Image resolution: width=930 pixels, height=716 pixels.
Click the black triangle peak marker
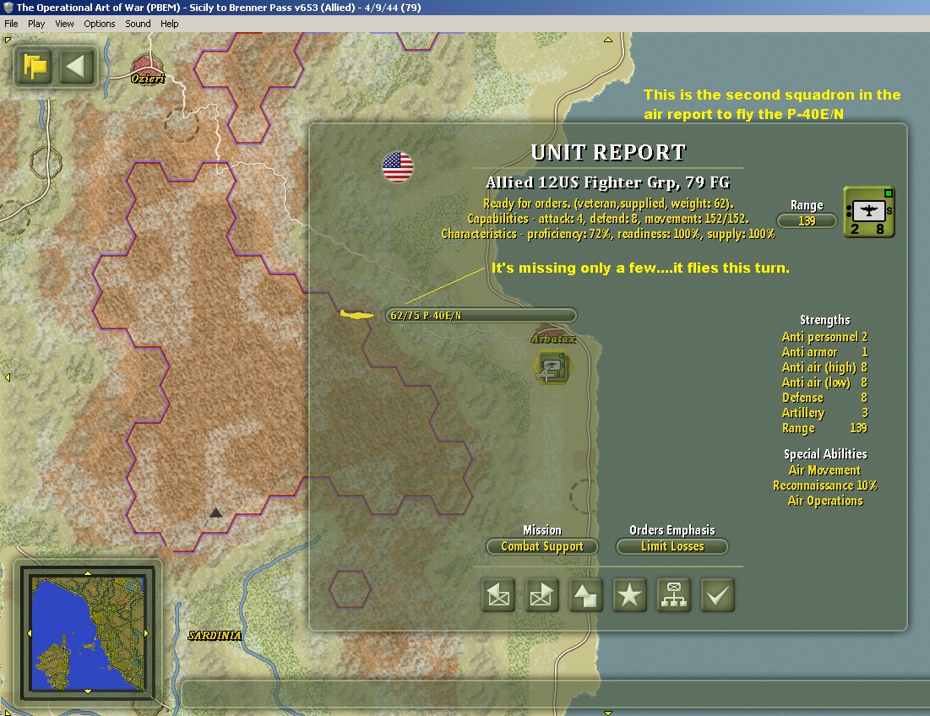216,513
